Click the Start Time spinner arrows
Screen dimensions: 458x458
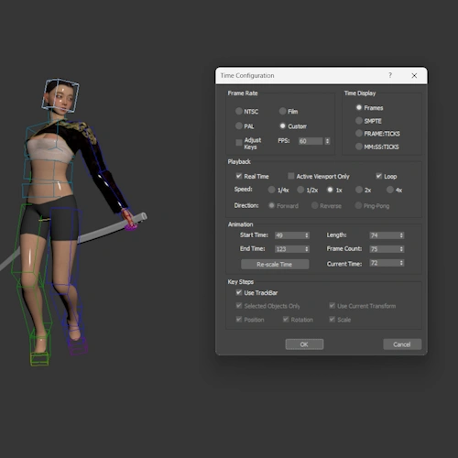coord(307,235)
